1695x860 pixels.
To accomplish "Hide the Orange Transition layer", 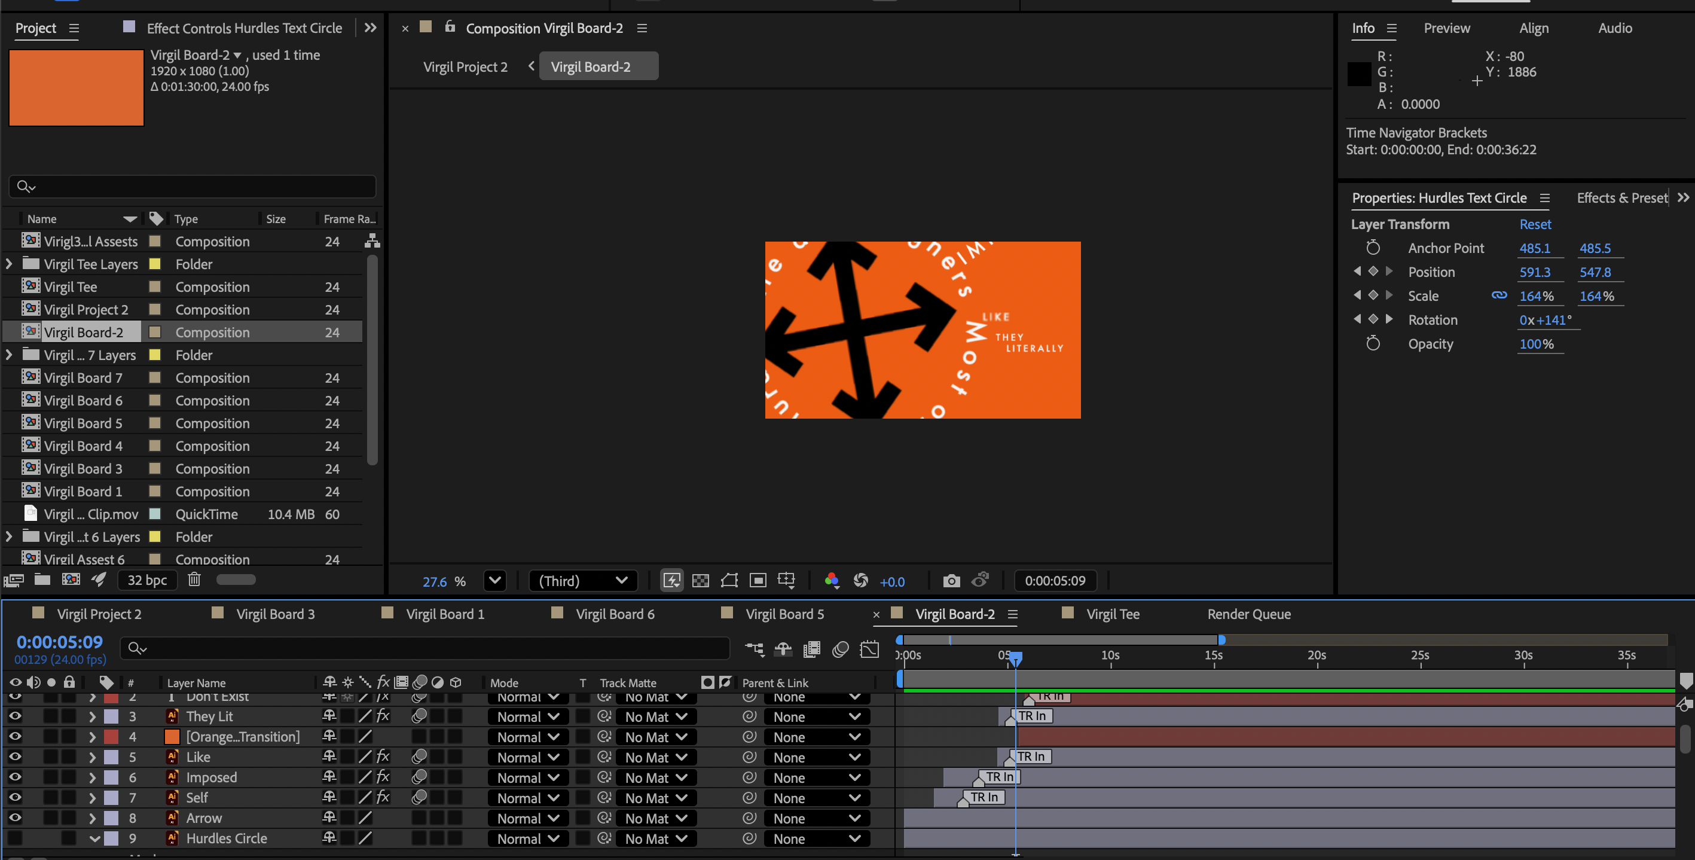I will point(15,736).
